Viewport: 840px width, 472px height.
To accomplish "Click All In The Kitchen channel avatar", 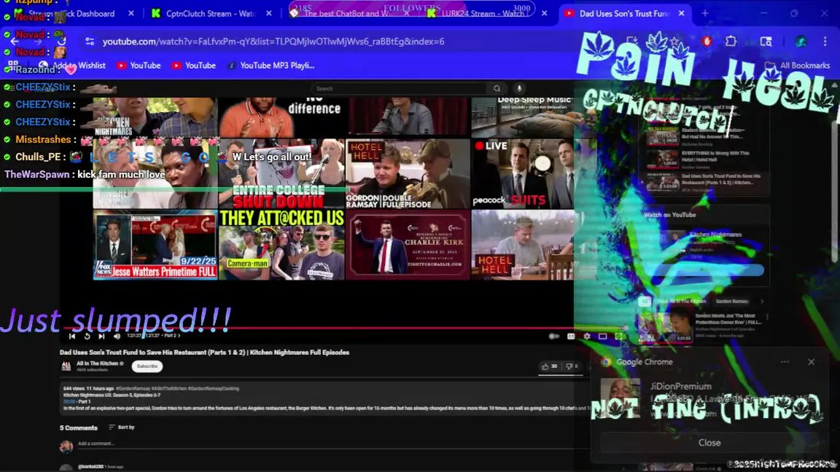I will tap(66, 366).
